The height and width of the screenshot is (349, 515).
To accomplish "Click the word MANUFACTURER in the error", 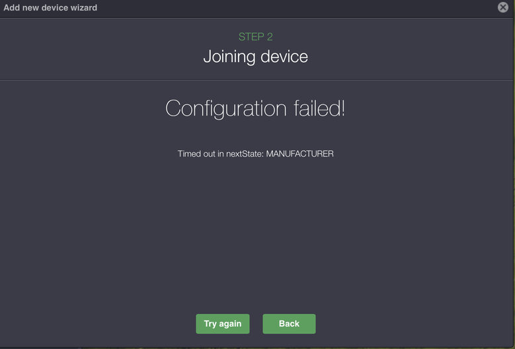I will [299, 154].
